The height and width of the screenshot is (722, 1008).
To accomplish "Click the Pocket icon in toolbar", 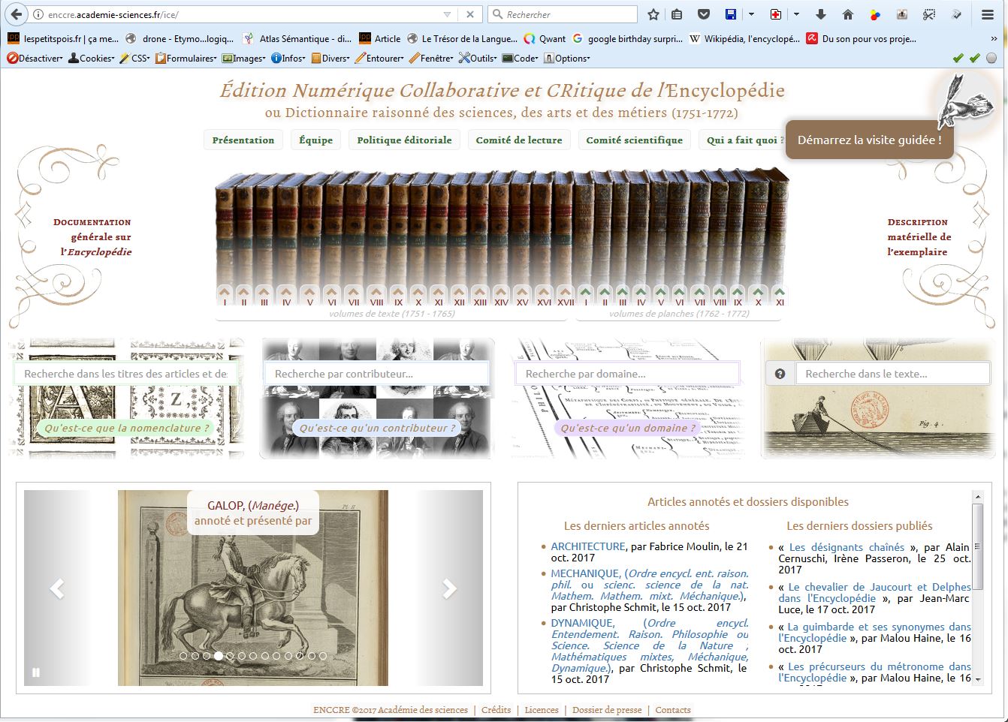I will [704, 14].
